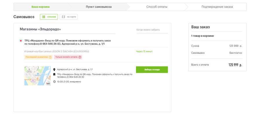Click the store building icon
259x121 pixels.
[x=54, y=74]
